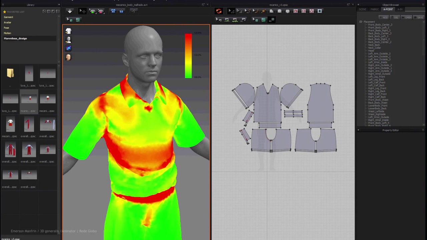Click the Favorites List star header

tap(13, 12)
